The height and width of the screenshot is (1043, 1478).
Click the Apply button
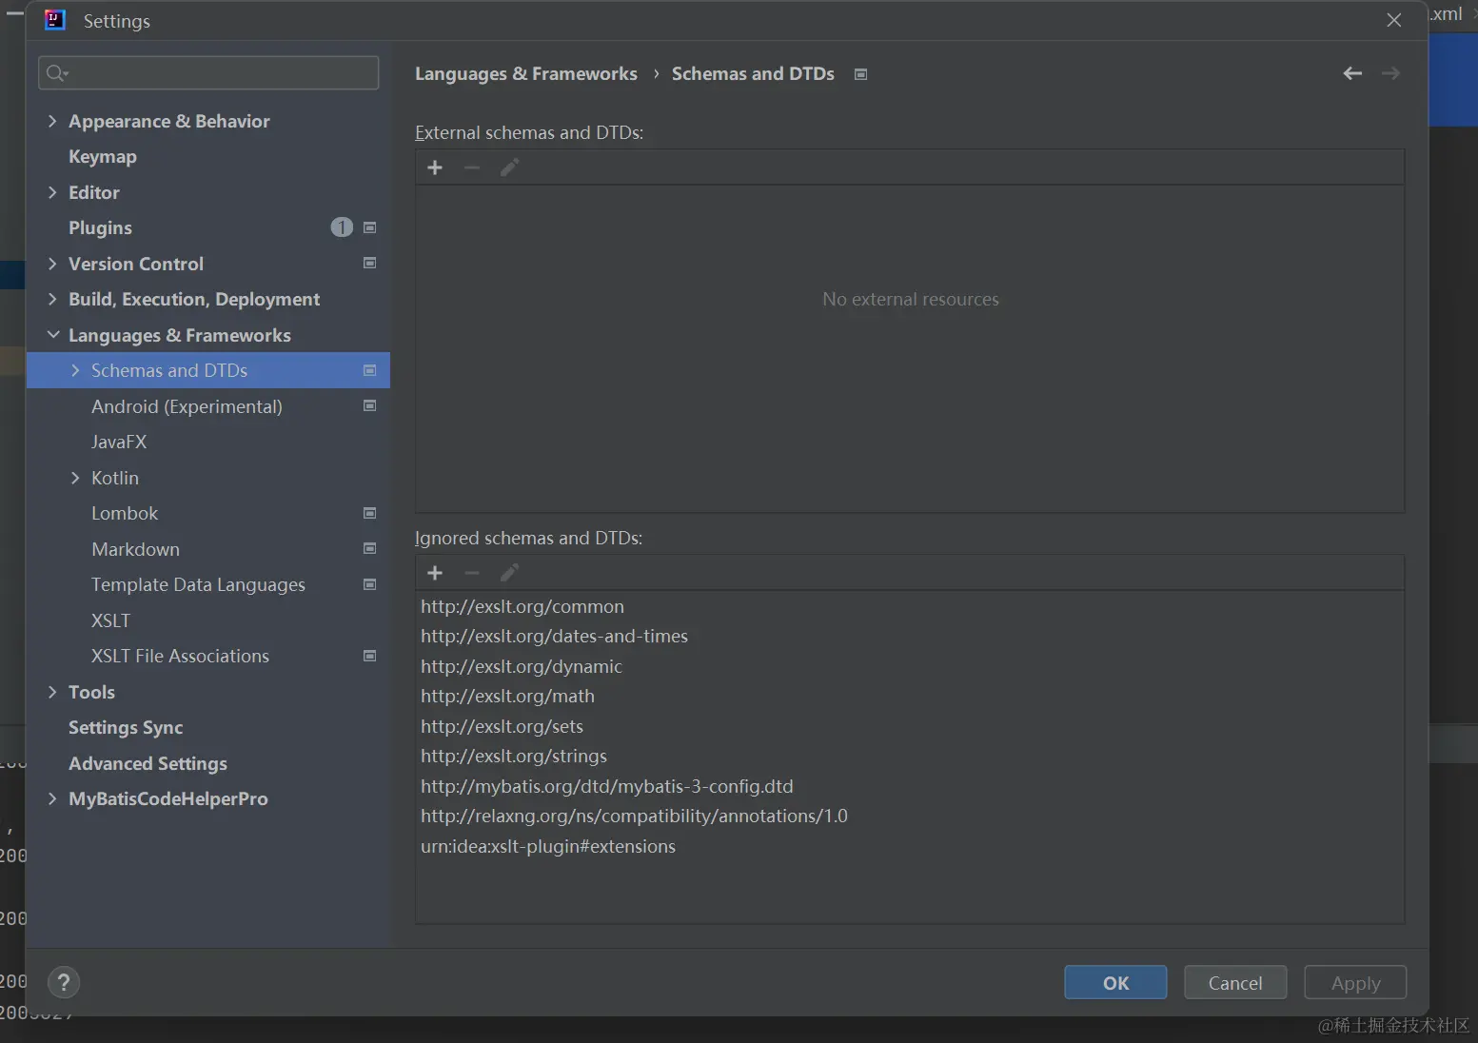[x=1355, y=982]
